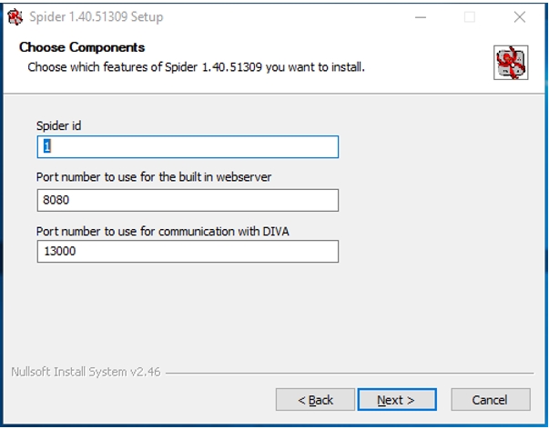Proceed with the Next button
Image resolution: width=549 pixels, height=429 pixels.
(x=397, y=400)
